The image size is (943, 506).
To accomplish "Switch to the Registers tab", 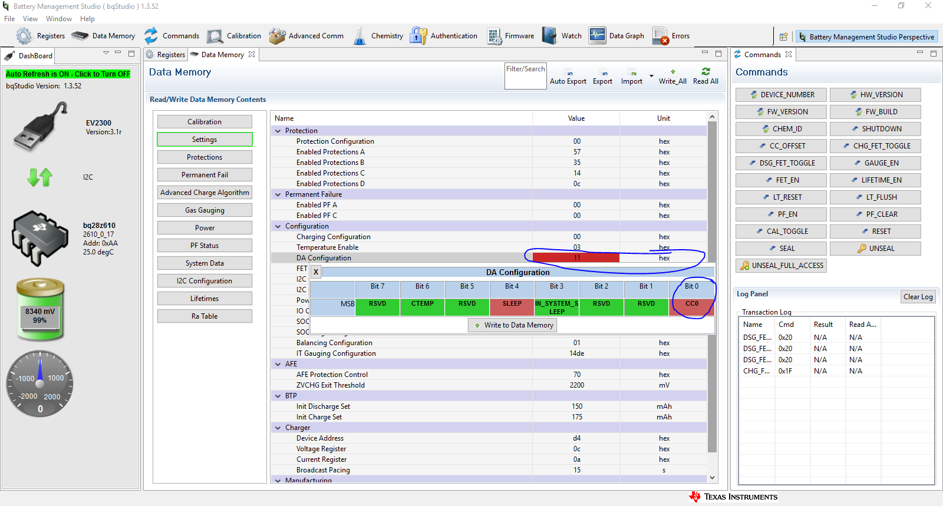I will click(x=166, y=55).
